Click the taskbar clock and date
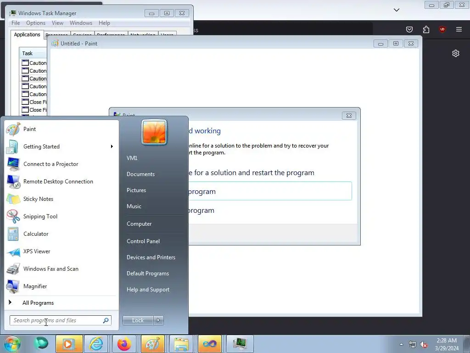 tap(447, 344)
